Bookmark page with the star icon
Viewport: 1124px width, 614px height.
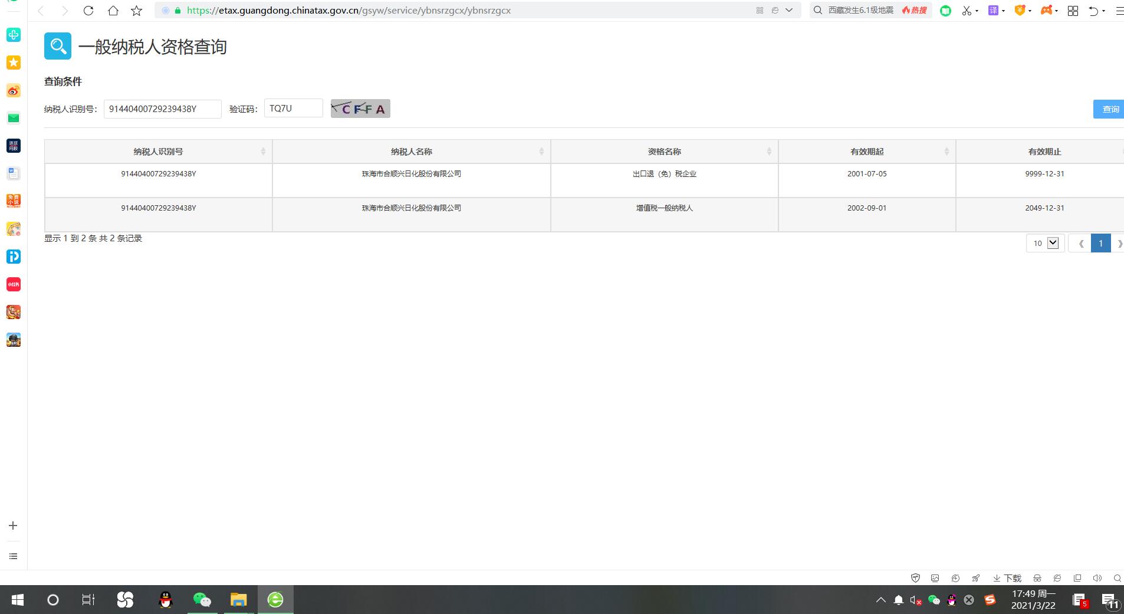tap(137, 11)
